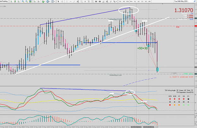
Task: Click the D1 black right arrow
Action: pyautogui.click(x=188, y=99)
